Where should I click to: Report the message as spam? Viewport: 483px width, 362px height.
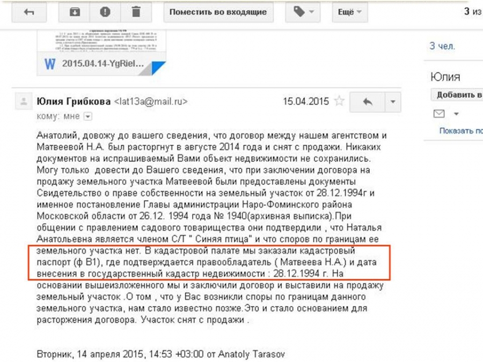click(x=106, y=12)
